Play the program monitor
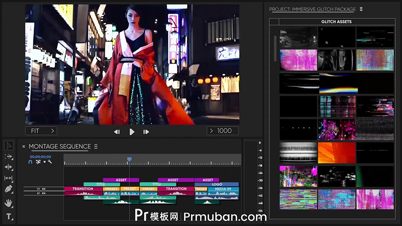This screenshot has height=226, width=402. tap(132, 132)
